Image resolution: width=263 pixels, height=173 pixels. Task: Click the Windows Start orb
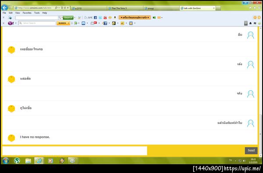[5, 161]
